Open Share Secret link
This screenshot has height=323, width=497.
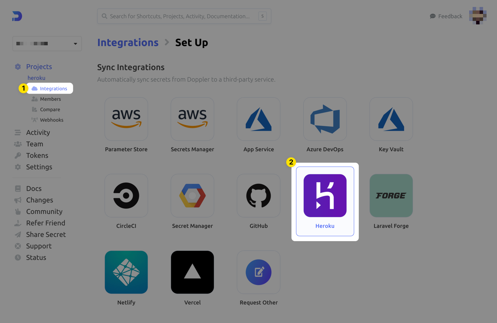pyautogui.click(x=46, y=234)
